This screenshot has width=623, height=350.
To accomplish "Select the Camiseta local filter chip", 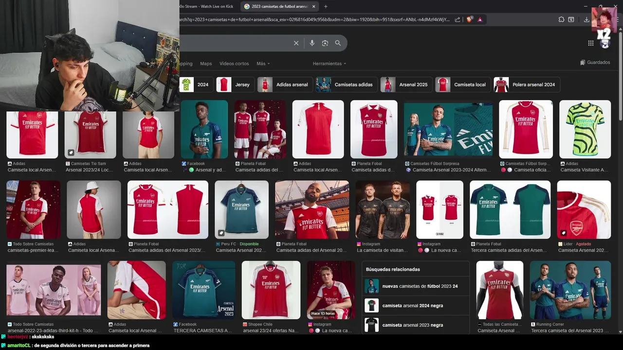I will pos(462,85).
